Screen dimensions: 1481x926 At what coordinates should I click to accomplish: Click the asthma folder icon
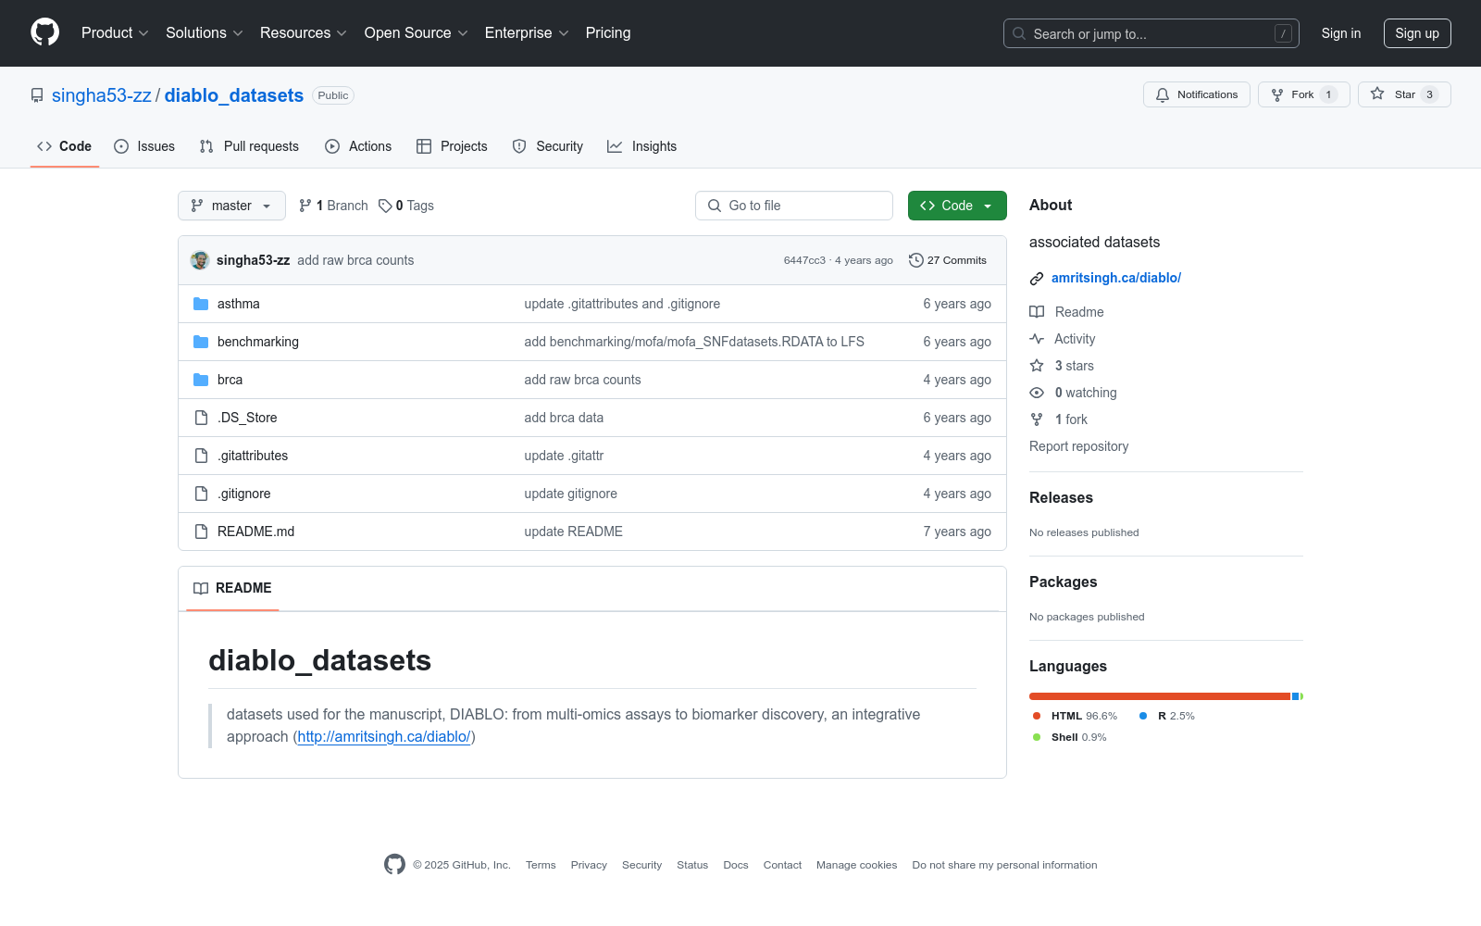[x=201, y=304]
